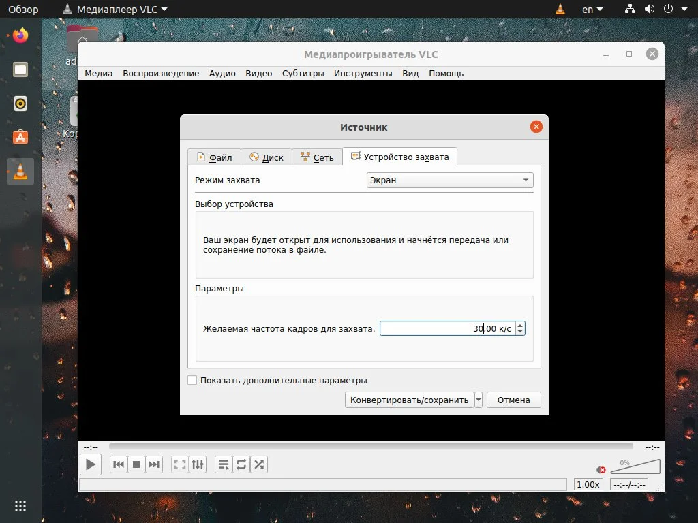
Task: Skip to next media icon
Action: pyautogui.click(x=154, y=464)
